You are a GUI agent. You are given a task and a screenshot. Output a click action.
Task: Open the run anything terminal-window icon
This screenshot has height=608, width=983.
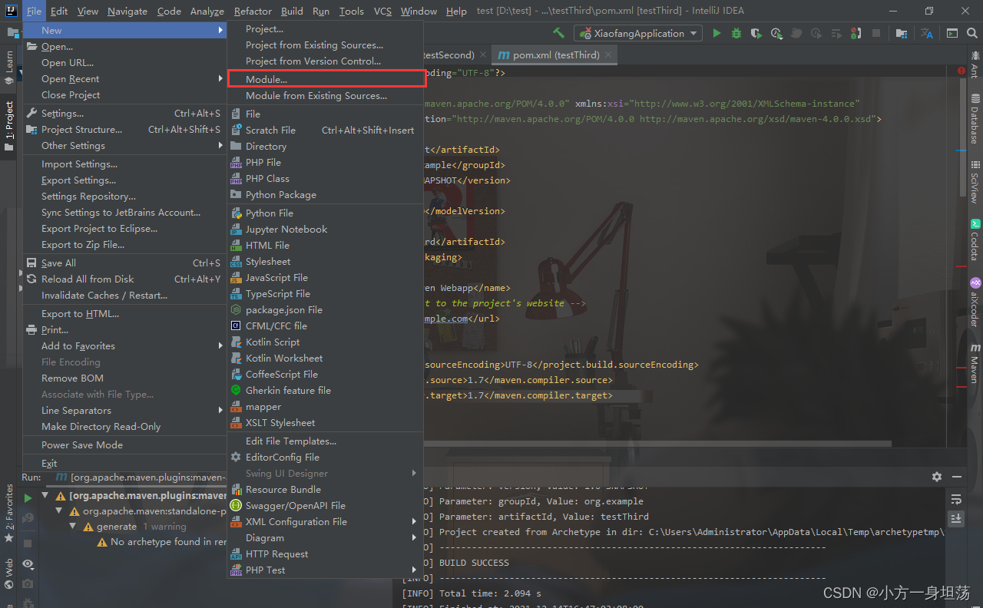click(952, 33)
